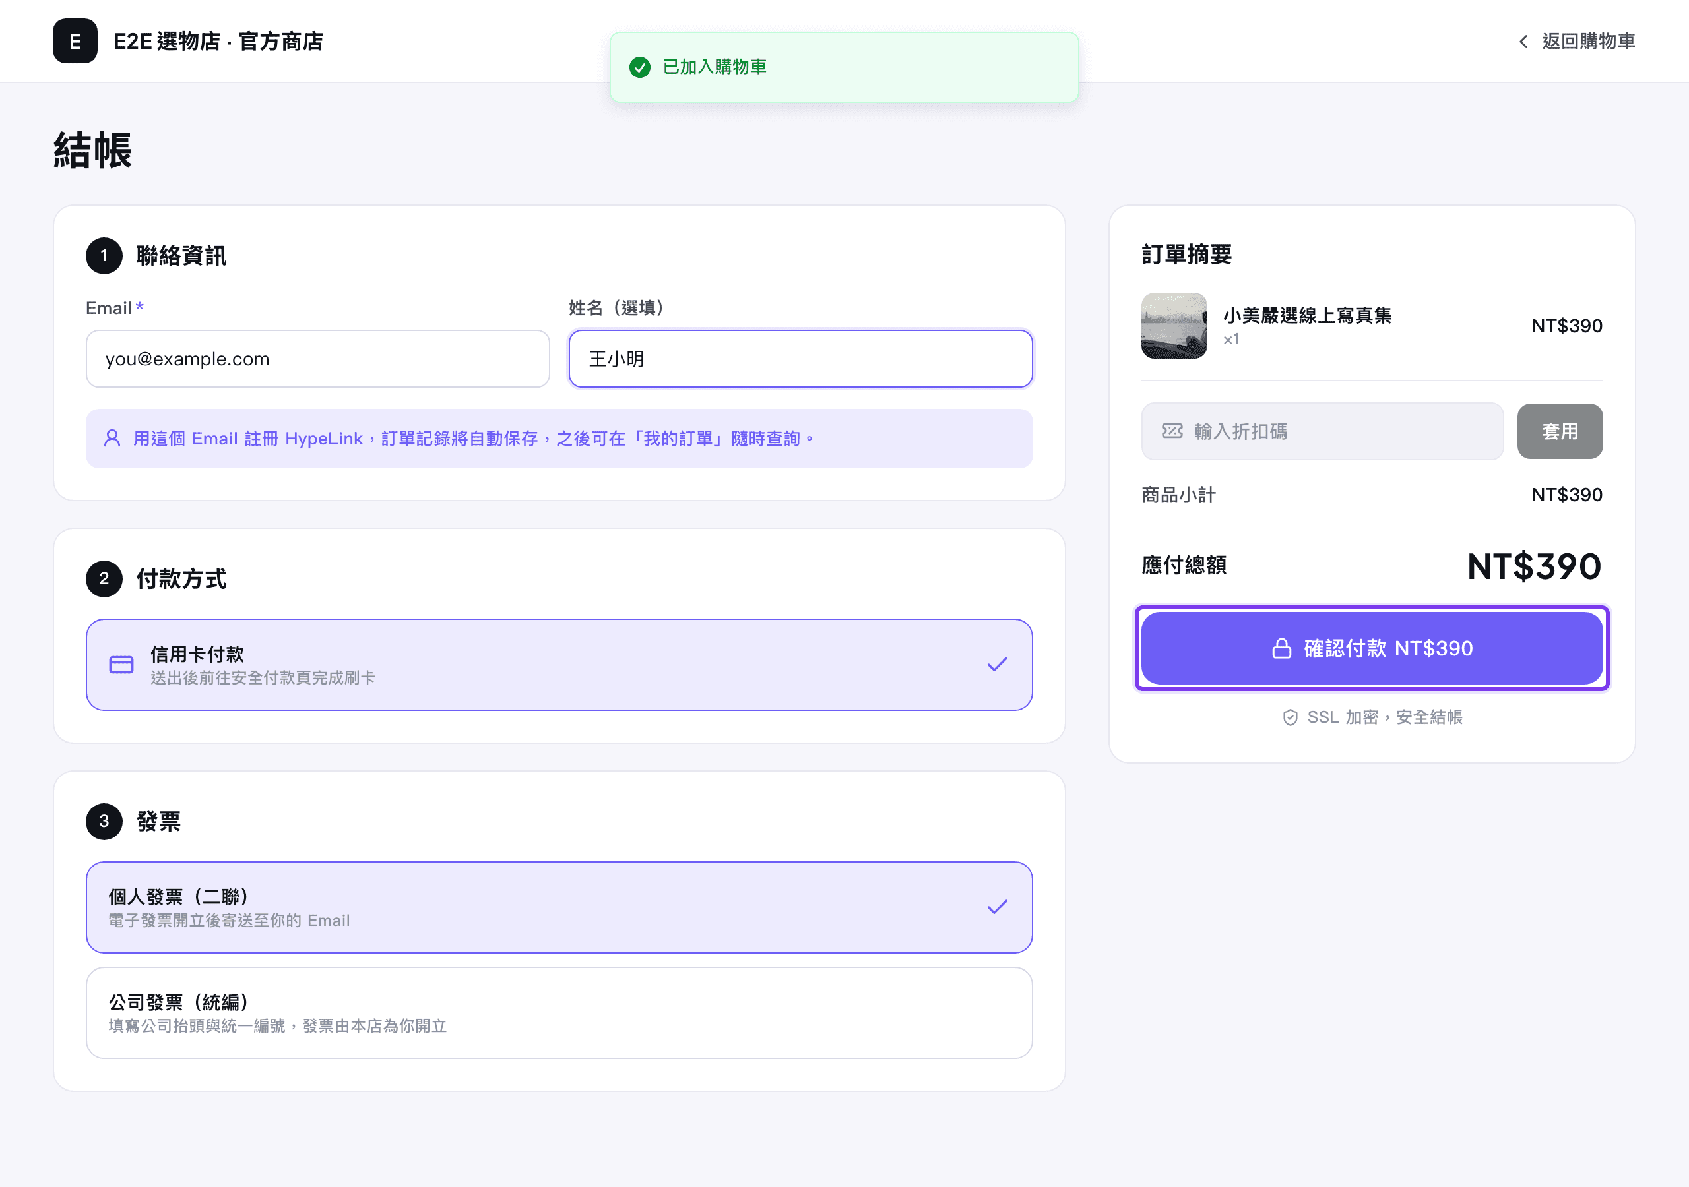Click the 小美嚴選線上寫真集 product title
Viewport: 1689px width, 1187px height.
(1307, 315)
